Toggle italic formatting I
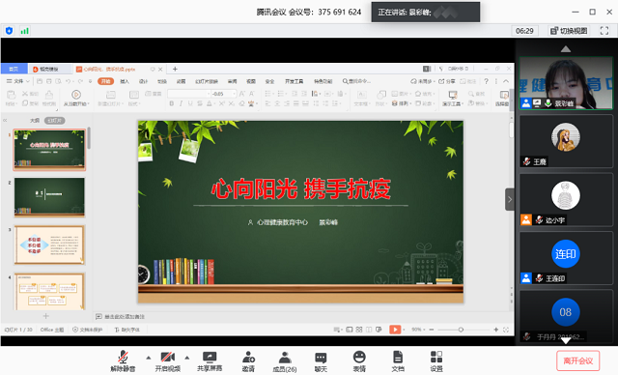This screenshot has height=375, width=618. (x=181, y=103)
